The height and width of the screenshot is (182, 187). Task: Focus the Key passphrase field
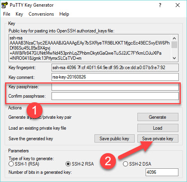click(115, 87)
